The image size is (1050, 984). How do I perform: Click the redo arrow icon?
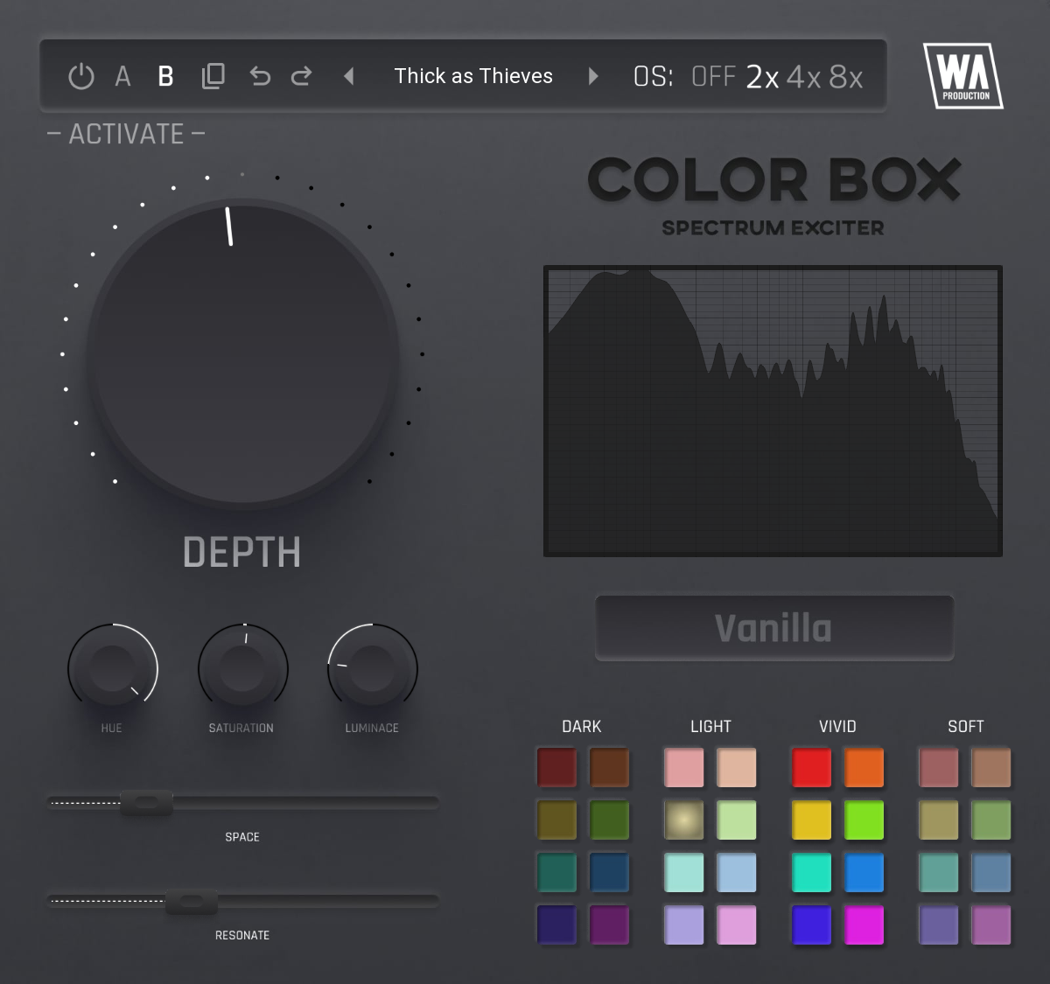point(300,76)
